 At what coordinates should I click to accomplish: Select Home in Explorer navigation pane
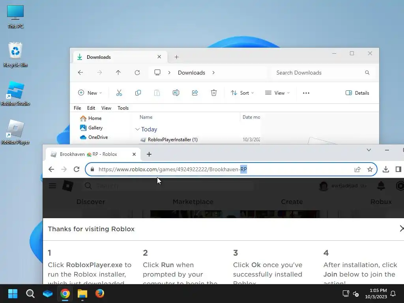click(x=91, y=118)
